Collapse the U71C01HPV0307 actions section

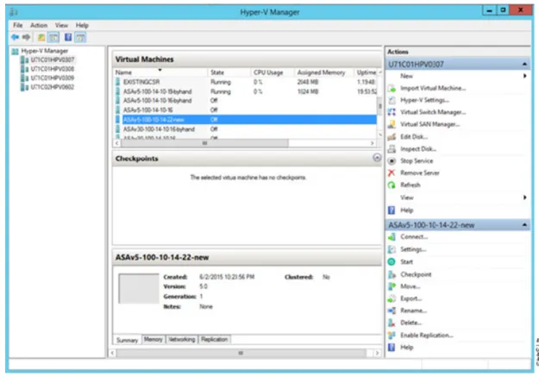click(524, 65)
